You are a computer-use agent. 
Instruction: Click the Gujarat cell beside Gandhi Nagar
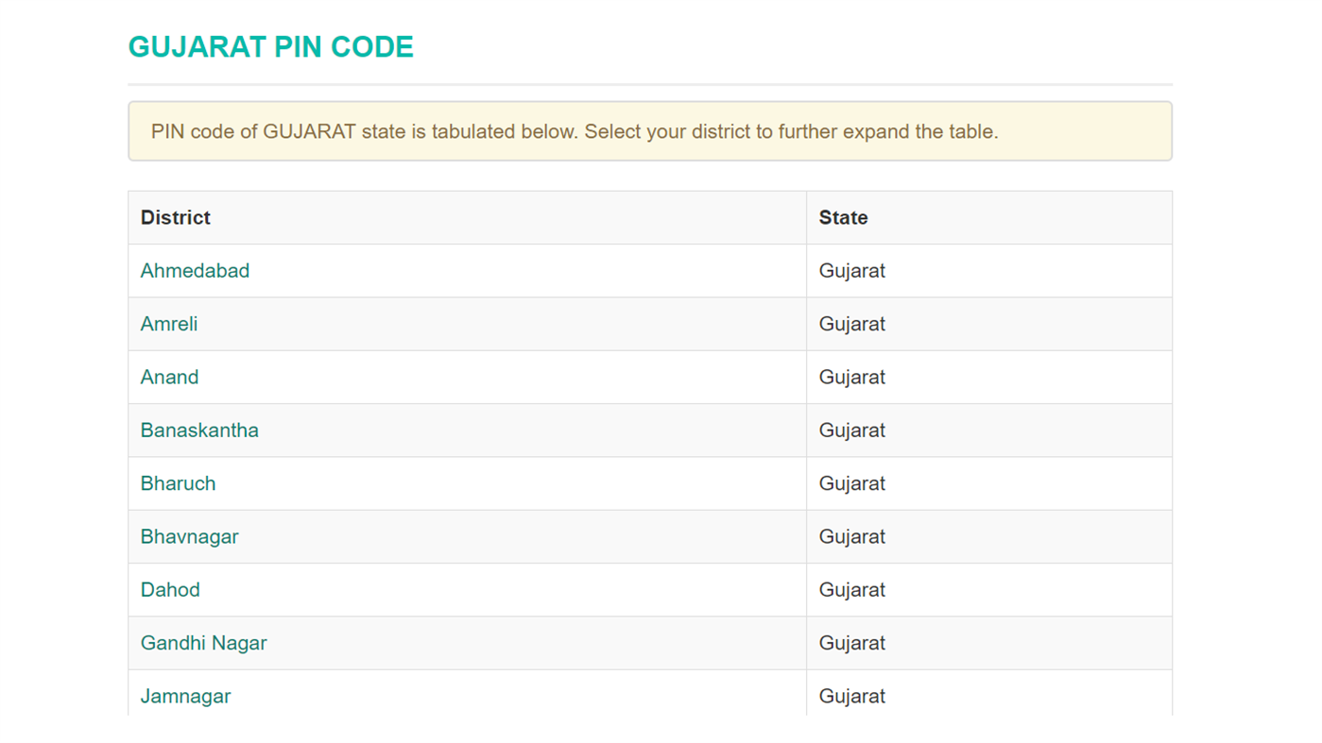(x=851, y=643)
